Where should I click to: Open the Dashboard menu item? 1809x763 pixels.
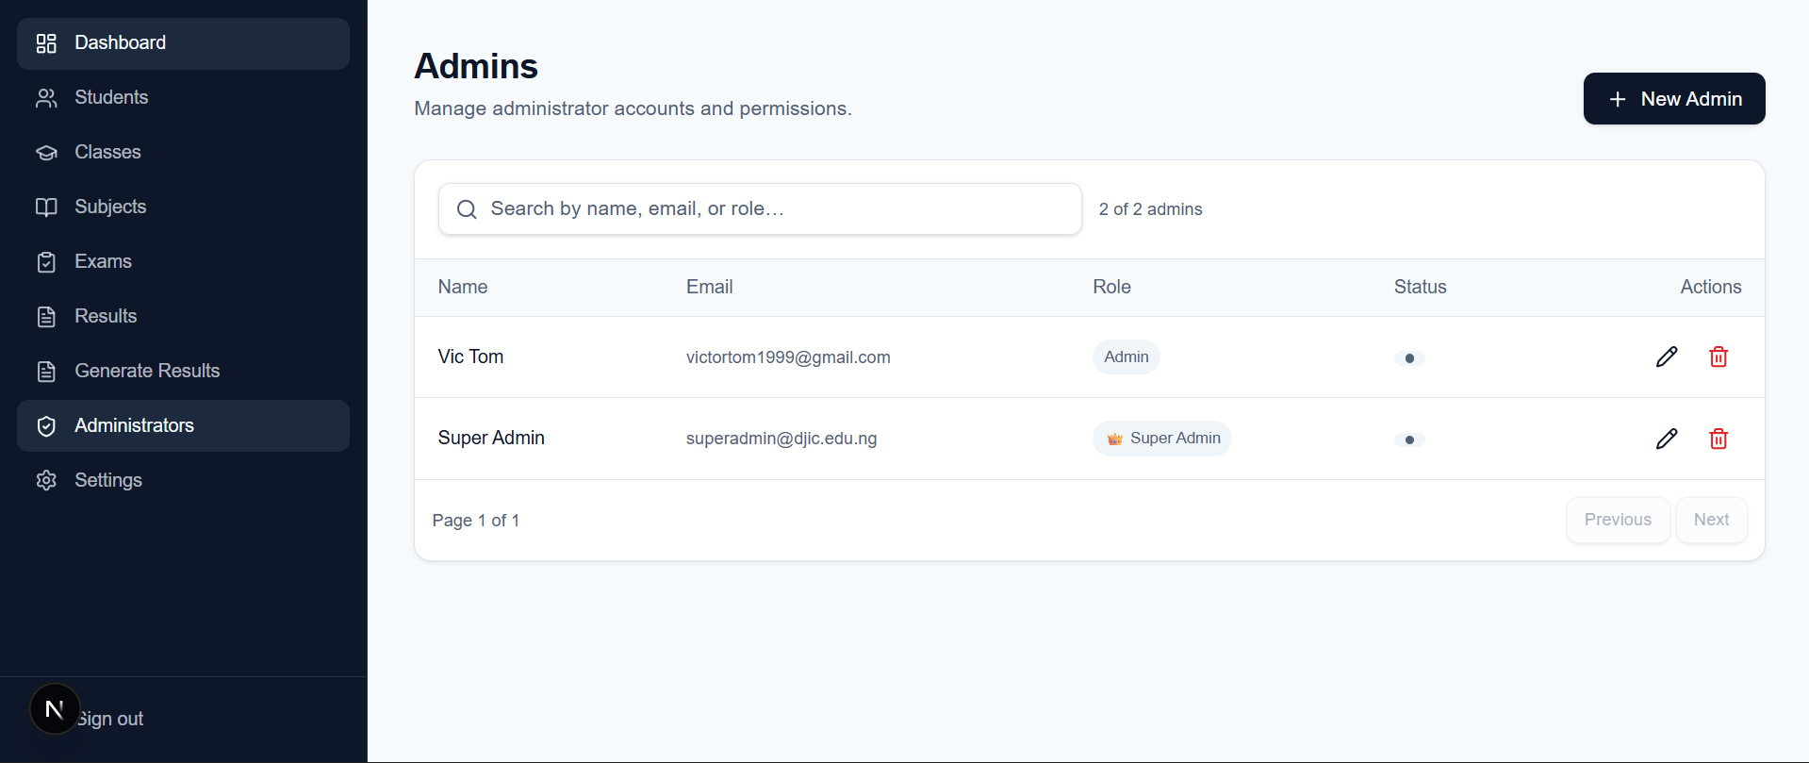(x=183, y=43)
